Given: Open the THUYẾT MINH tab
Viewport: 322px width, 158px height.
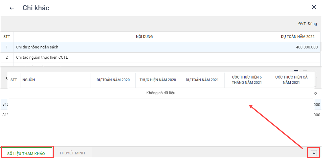Looking at the screenshot, I should 72,153.
